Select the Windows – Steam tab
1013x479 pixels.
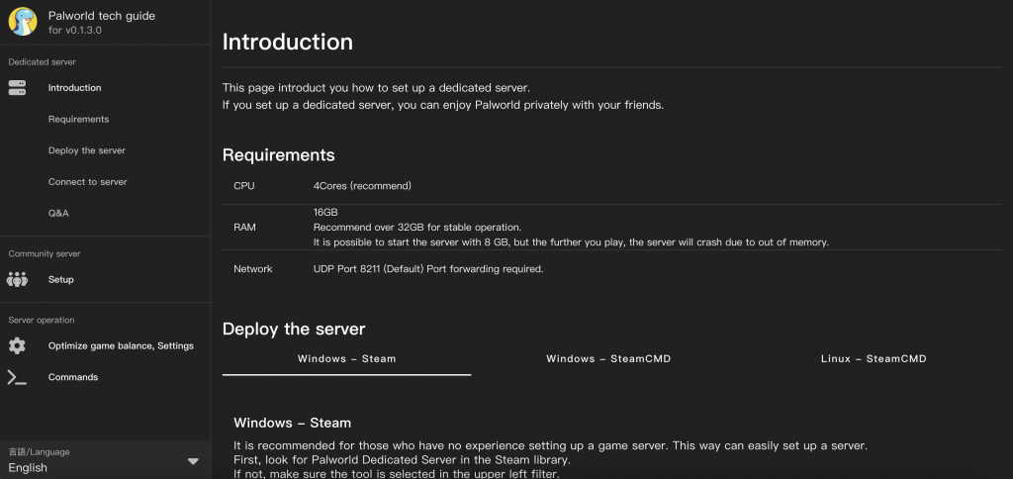(x=346, y=359)
